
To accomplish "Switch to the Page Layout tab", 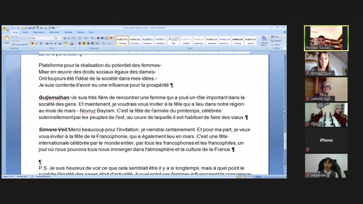I will [38, 32].
